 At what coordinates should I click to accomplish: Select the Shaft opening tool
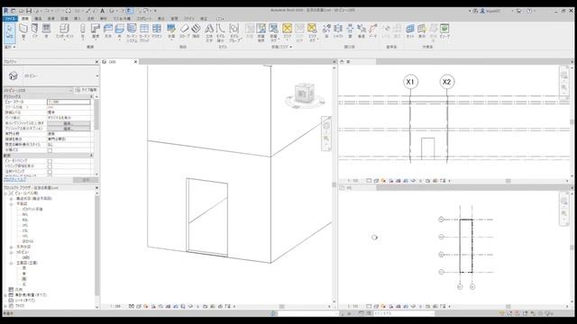click(x=338, y=30)
